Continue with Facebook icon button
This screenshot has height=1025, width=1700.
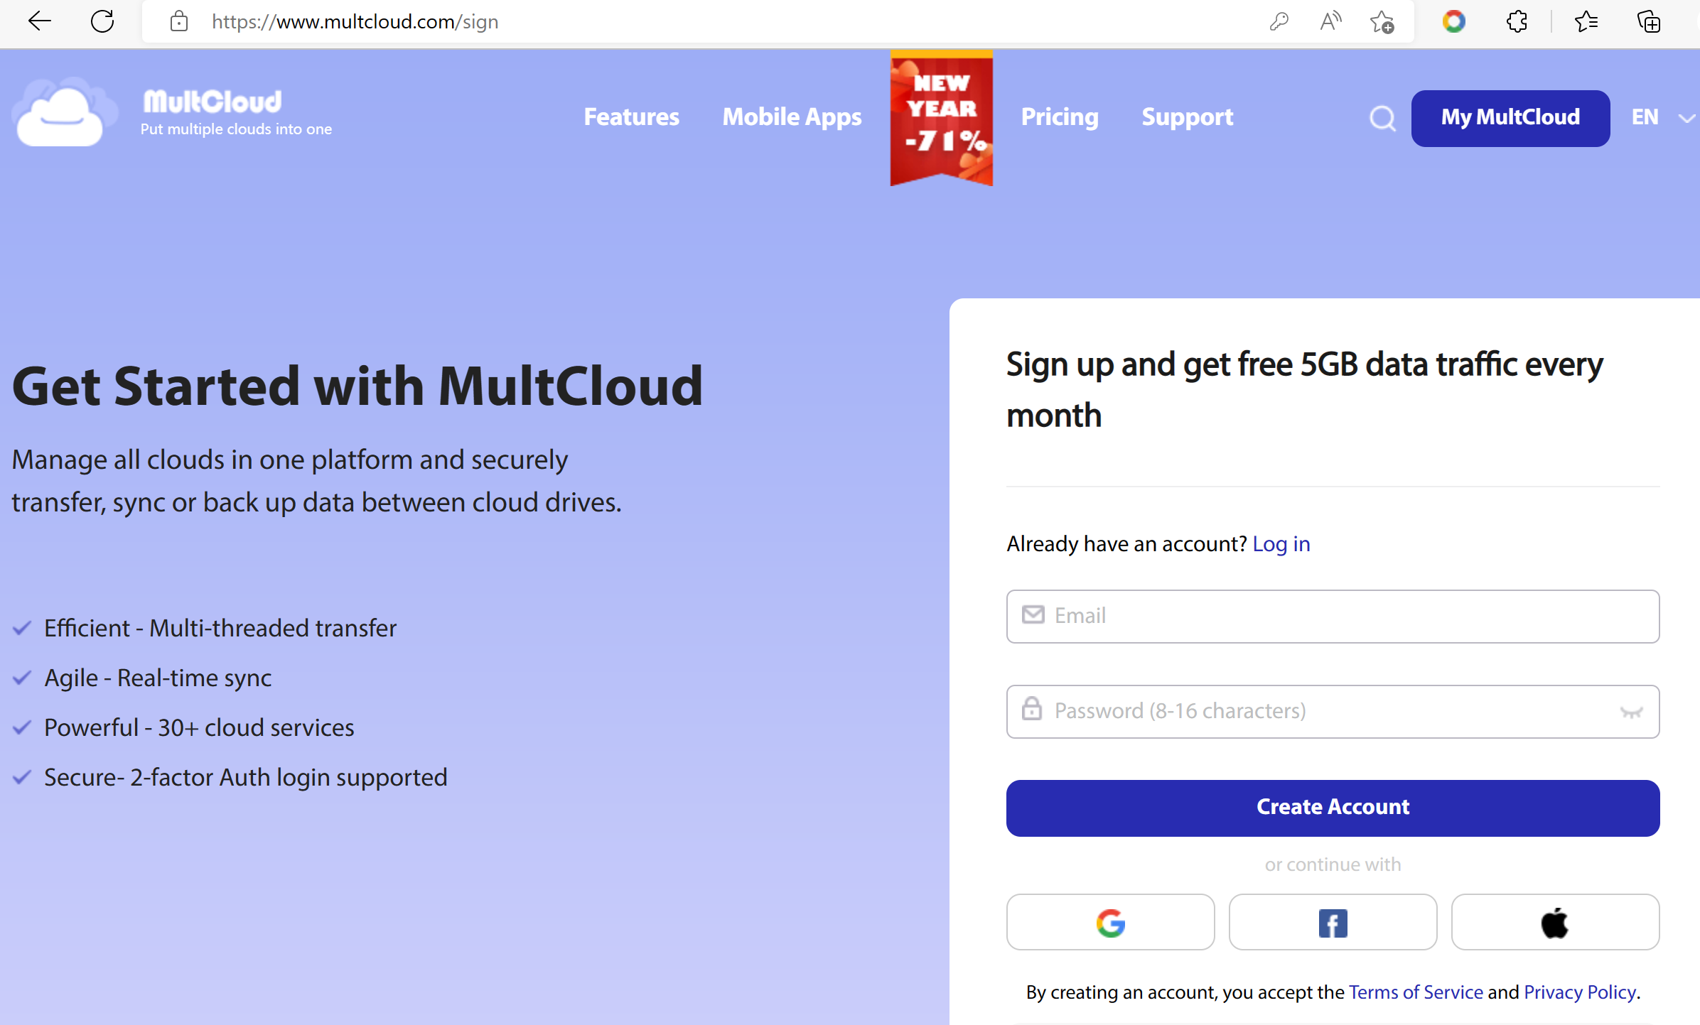point(1333,922)
